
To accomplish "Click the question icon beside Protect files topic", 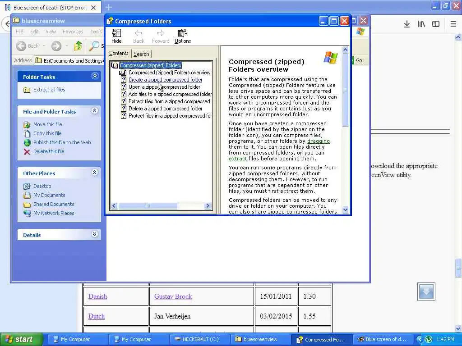I will 124,116.
